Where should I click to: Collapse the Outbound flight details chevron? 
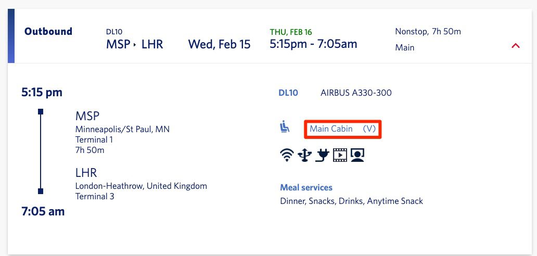[x=516, y=45]
